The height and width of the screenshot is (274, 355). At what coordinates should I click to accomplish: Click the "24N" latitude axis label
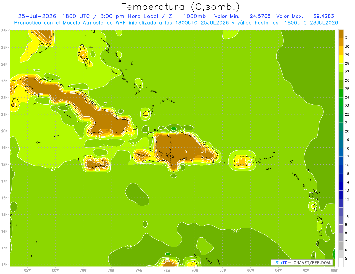point(4,64)
